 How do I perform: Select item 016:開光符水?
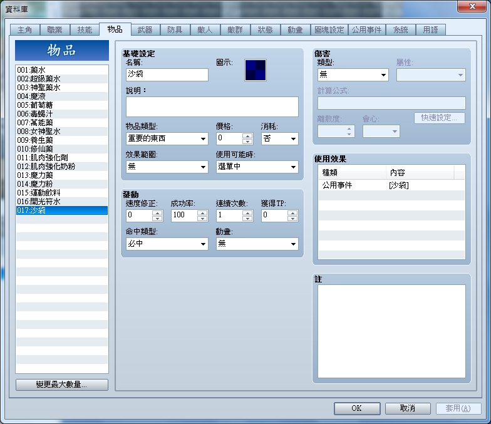62,202
